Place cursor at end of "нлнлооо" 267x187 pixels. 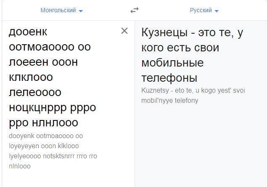(x=78, y=123)
